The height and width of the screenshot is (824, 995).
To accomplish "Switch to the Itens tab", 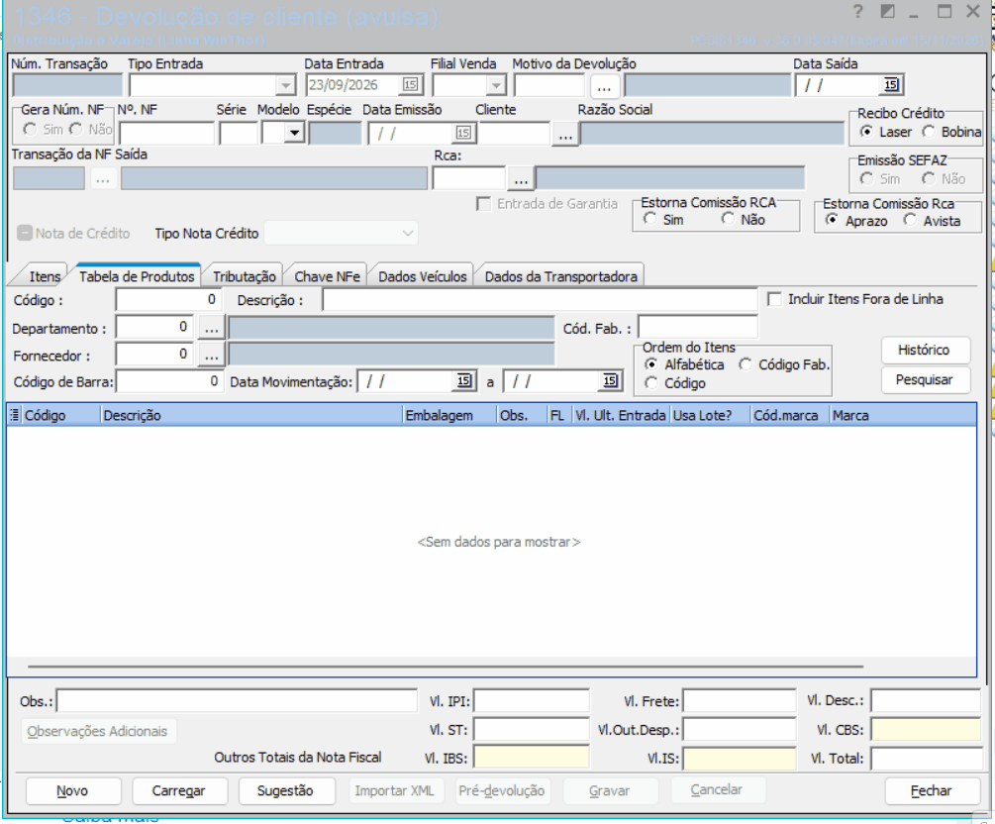I will pyautogui.click(x=45, y=276).
